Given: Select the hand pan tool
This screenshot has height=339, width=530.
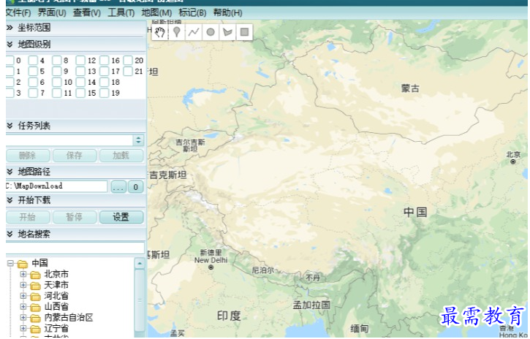Looking at the screenshot, I should click(160, 32).
